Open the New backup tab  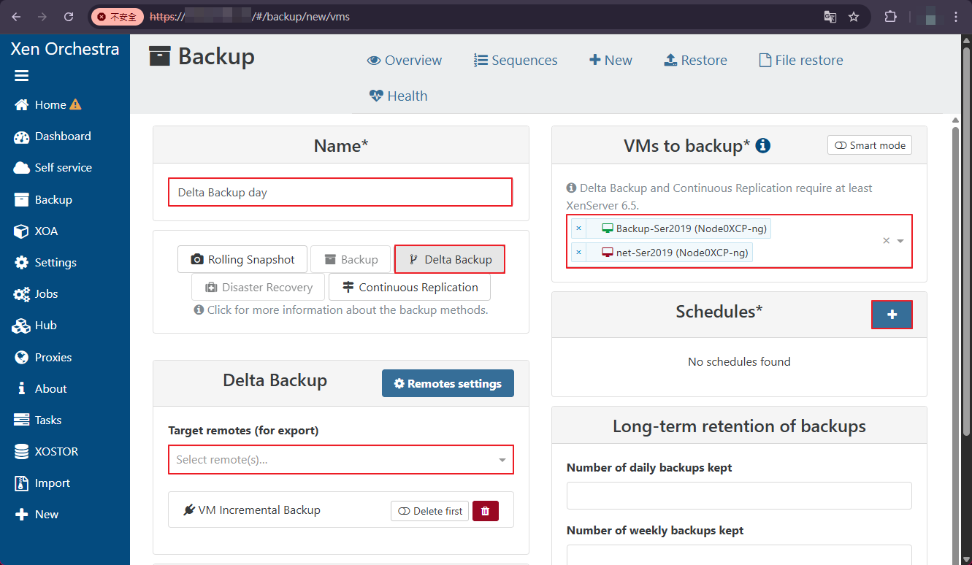point(611,60)
